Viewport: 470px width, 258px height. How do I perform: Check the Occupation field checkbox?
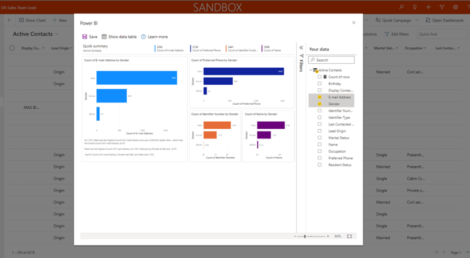click(319, 151)
